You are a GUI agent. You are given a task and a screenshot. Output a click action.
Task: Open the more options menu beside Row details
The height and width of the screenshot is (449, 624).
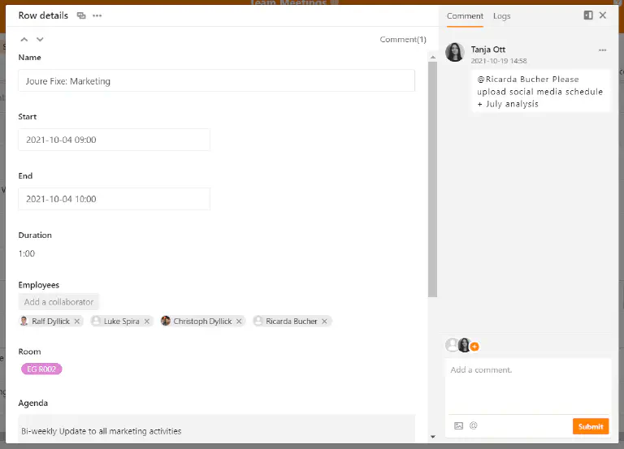click(97, 15)
